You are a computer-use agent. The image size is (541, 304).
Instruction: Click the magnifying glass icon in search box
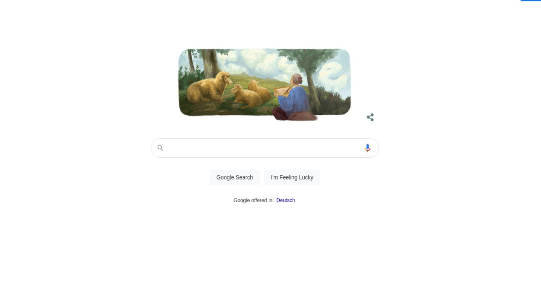(160, 148)
